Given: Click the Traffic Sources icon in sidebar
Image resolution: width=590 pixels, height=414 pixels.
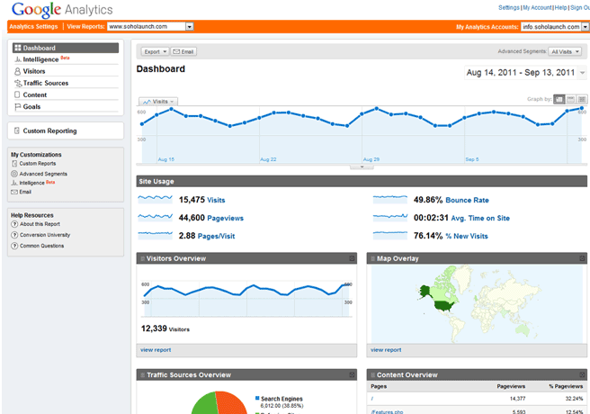Looking at the screenshot, I should coord(17,83).
